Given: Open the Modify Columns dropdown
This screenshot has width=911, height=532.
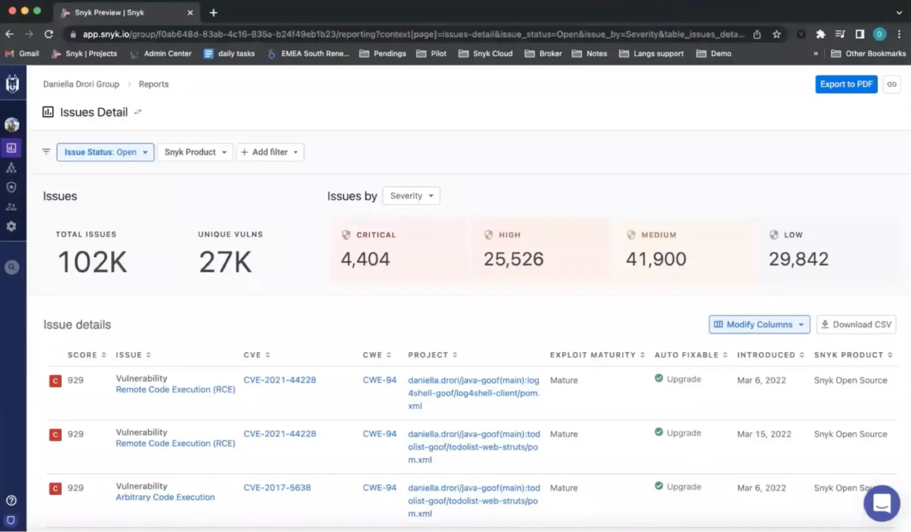Looking at the screenshot, I should [759, 324].
